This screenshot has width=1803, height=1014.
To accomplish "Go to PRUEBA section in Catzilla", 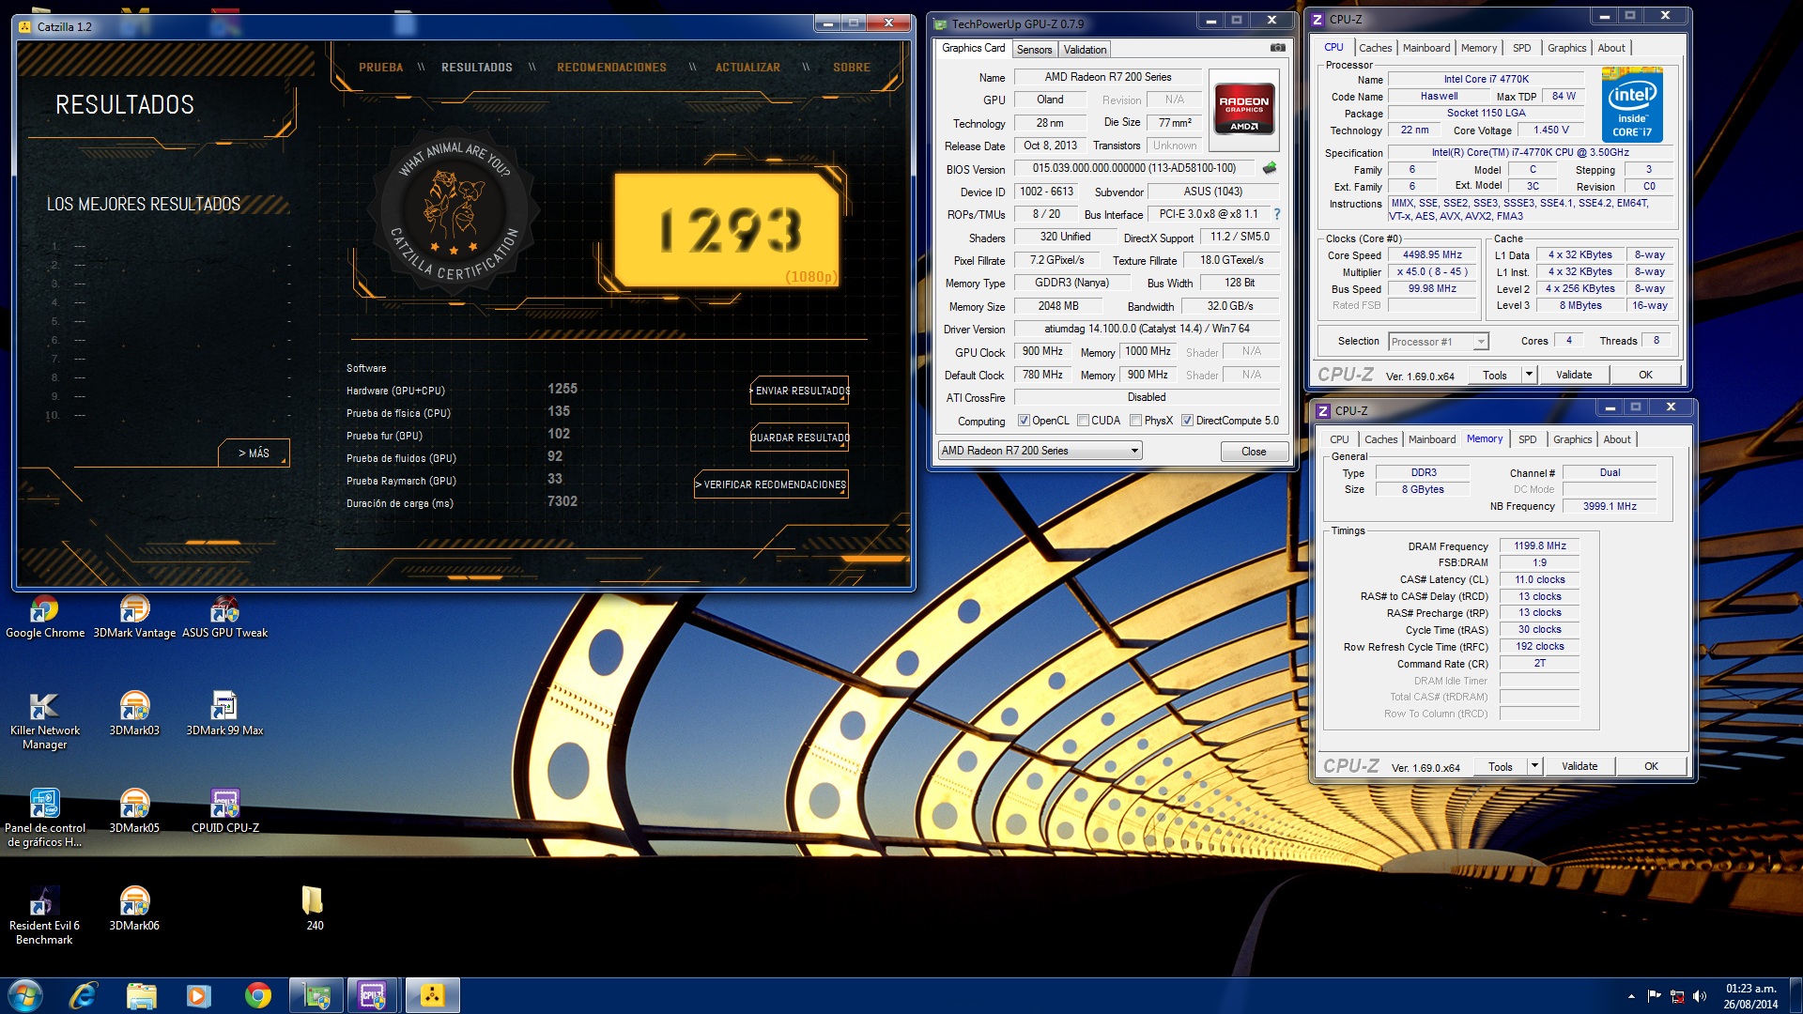I will point(381,68).
